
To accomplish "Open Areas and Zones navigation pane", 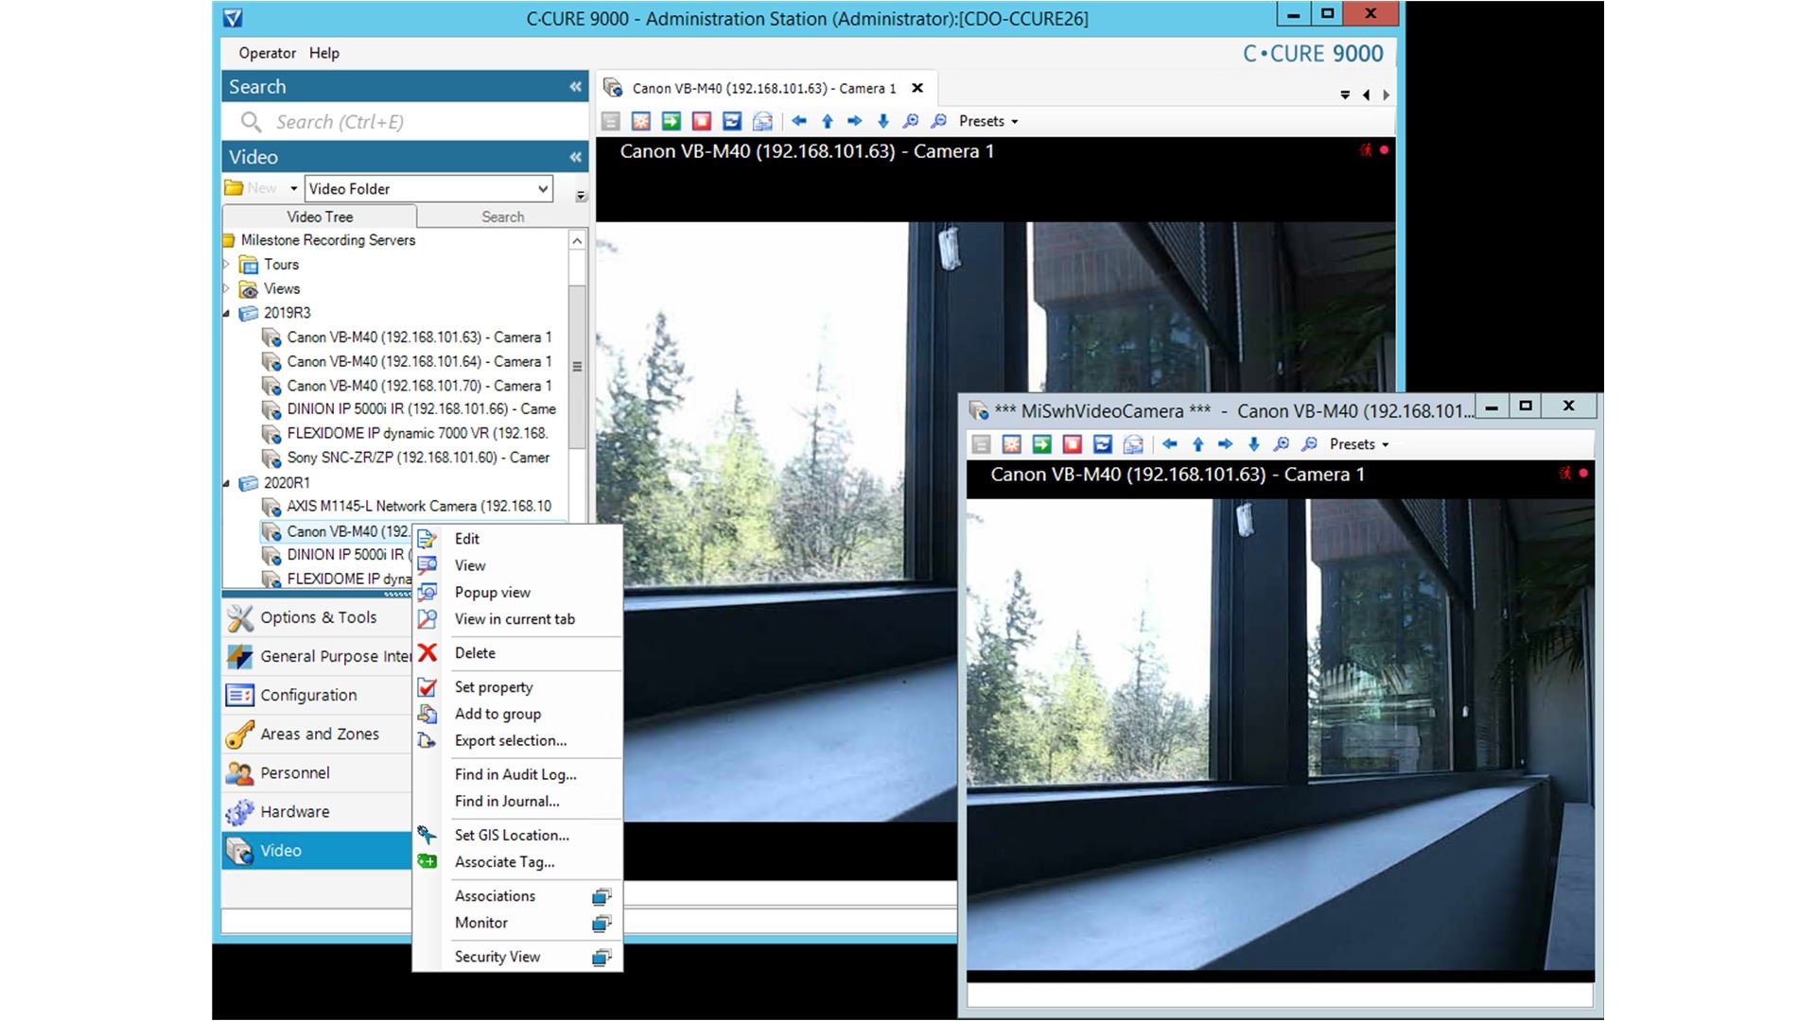I will [317, 735].
